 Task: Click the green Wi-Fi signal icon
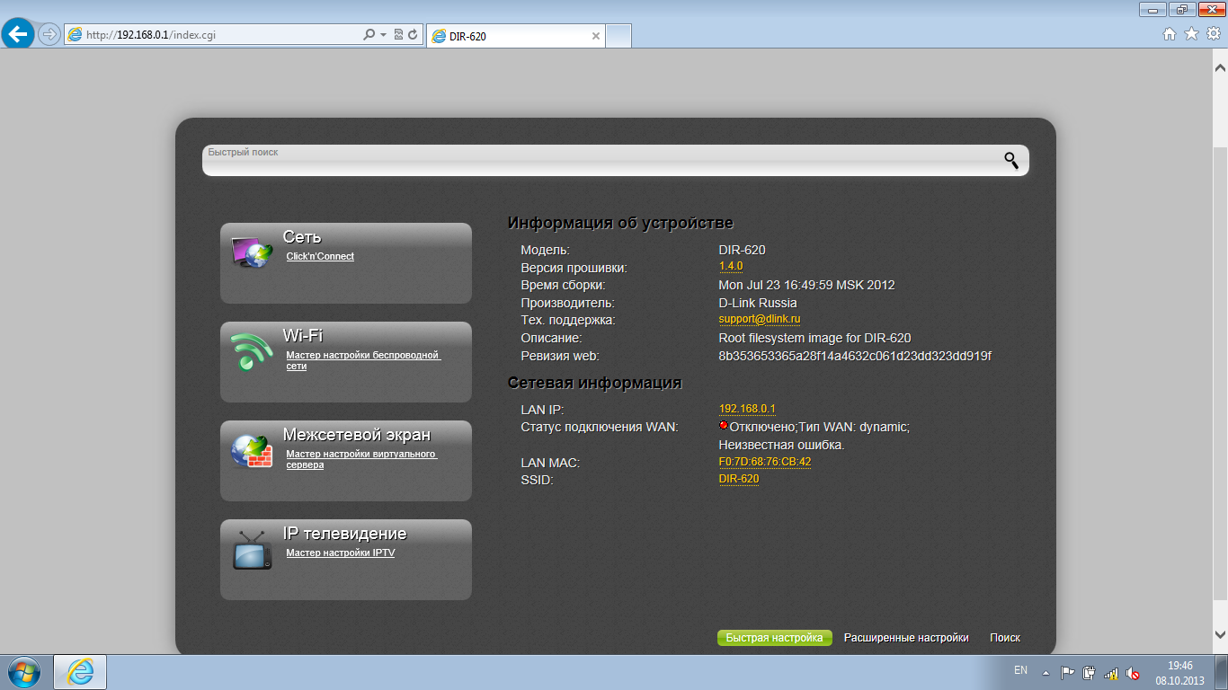[252, 351]
